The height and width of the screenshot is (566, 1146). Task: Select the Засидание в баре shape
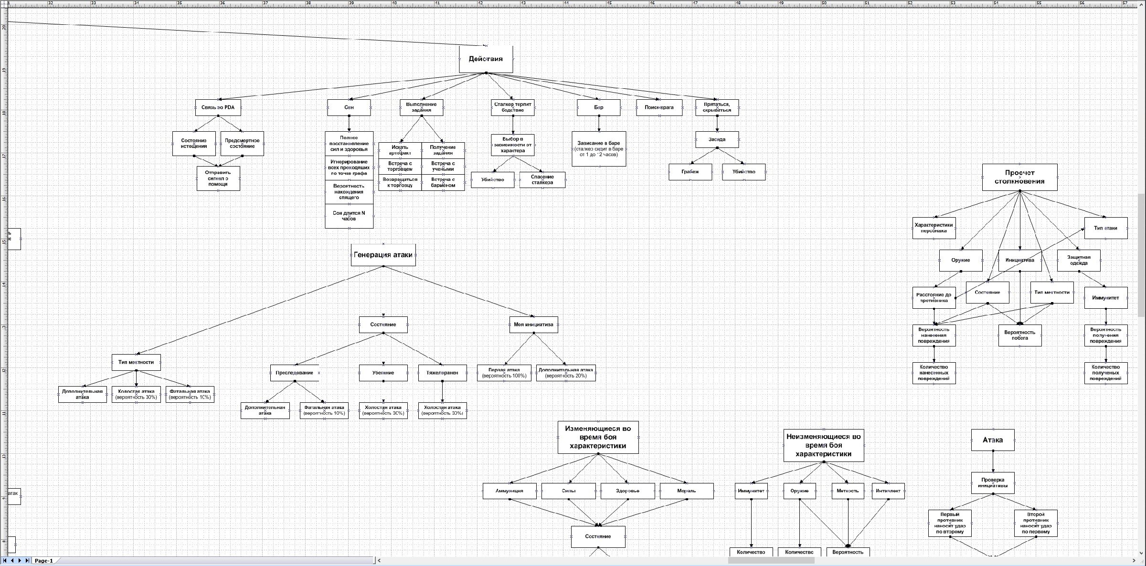(599, 149)
